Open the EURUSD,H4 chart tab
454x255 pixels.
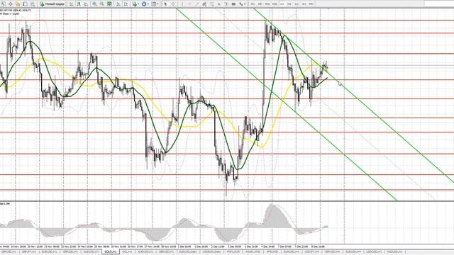(x=291, y=252)
